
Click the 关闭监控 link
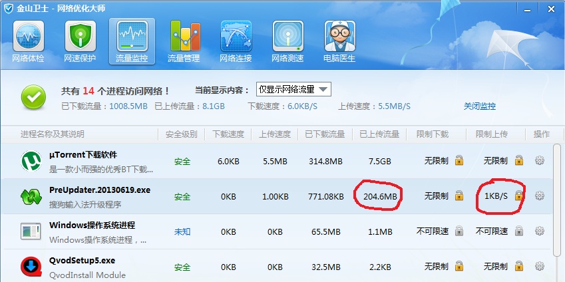[x=480, y=106]
